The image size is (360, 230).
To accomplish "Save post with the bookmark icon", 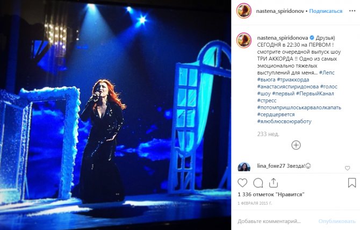I will tap(352, 183).
